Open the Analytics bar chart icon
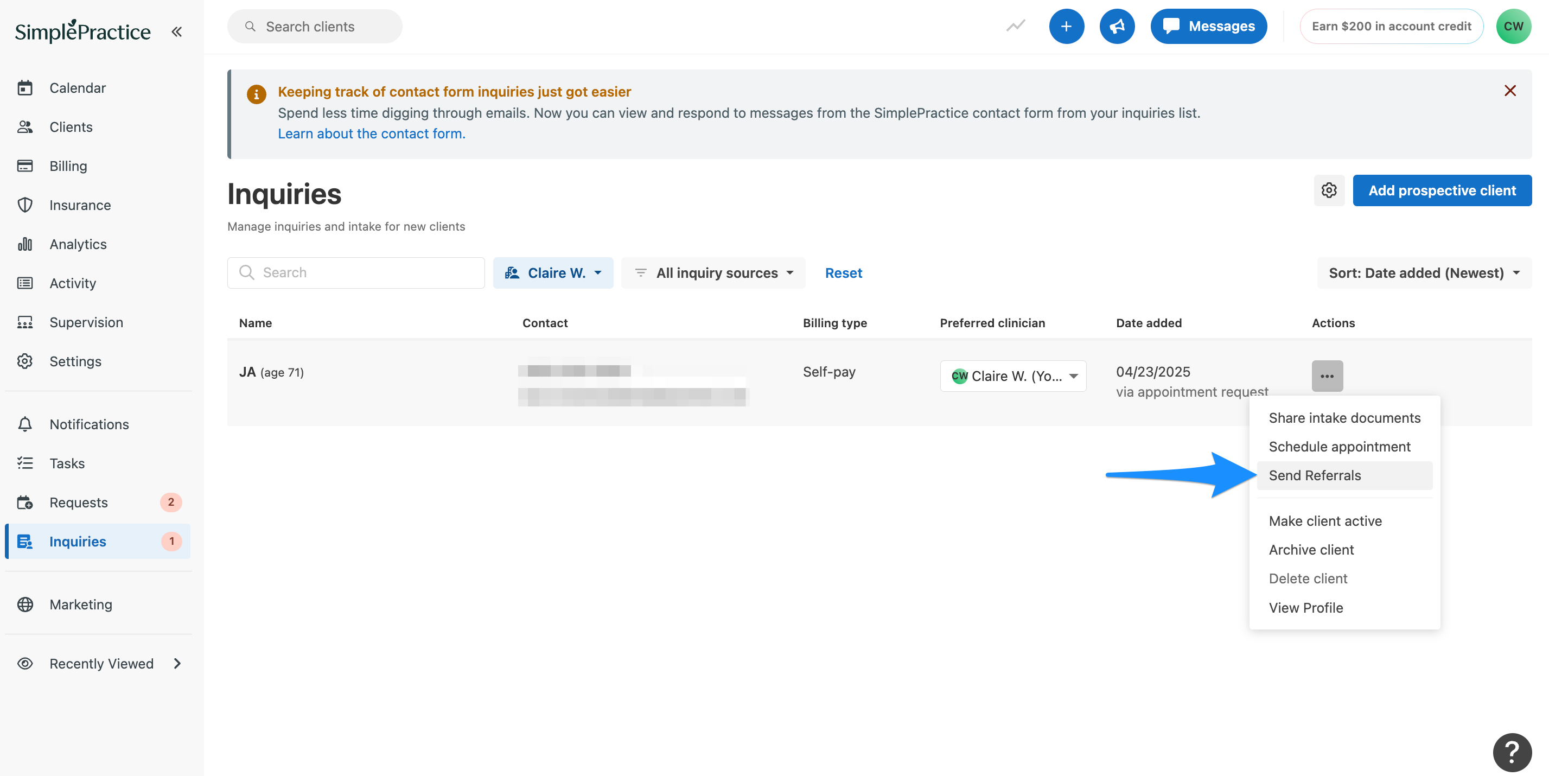This screenshot has height=776, width=1549. 24,244
